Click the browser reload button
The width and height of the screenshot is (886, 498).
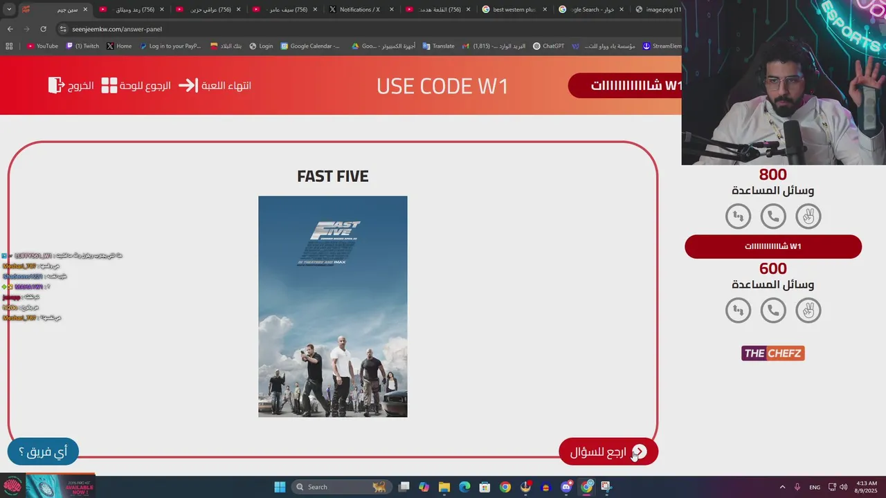click(43, 29)
